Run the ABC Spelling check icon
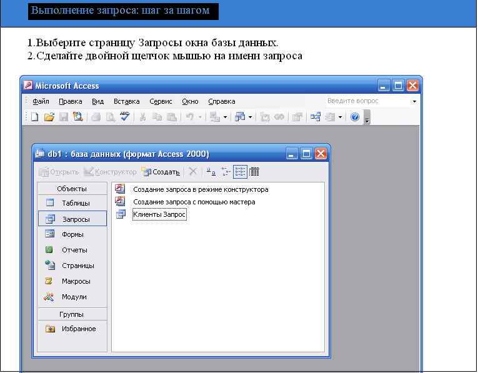Screen dimensions: 478x373 coord(125,116)
